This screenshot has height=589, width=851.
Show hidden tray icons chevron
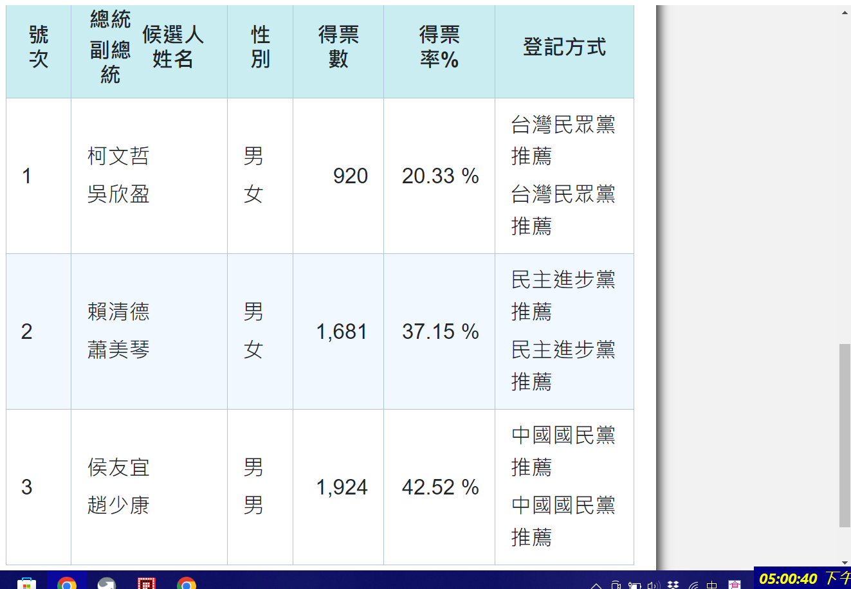(x=596, y=585)
